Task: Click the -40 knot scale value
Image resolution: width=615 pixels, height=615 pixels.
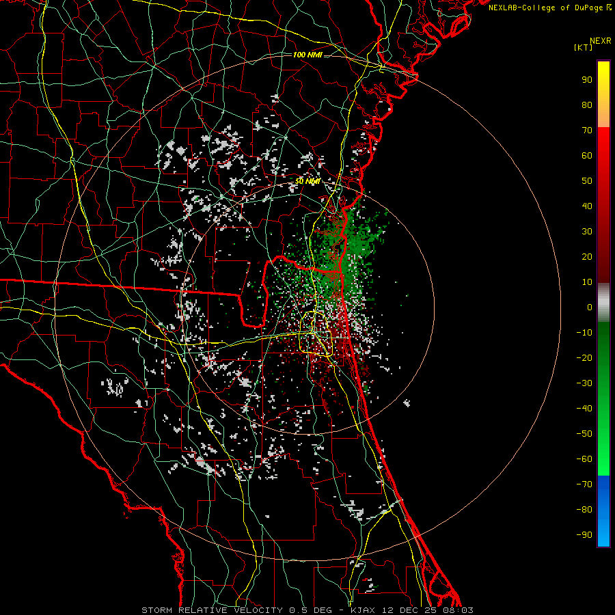Action: pos(584,409)
